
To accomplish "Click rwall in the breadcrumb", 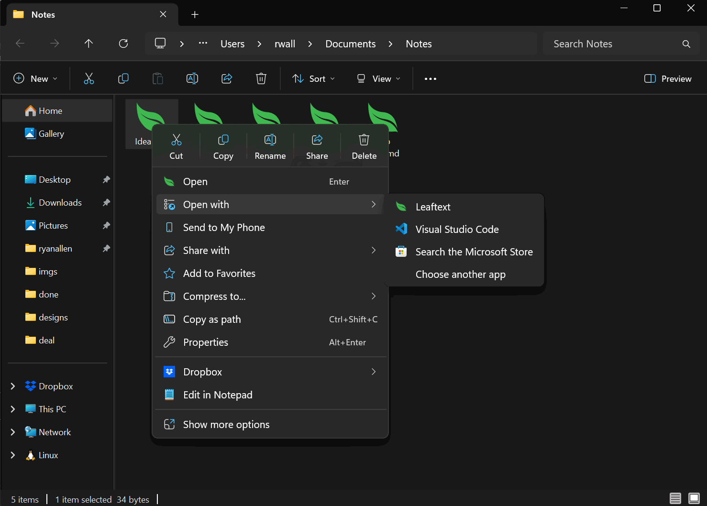I will tap(285, 44).
